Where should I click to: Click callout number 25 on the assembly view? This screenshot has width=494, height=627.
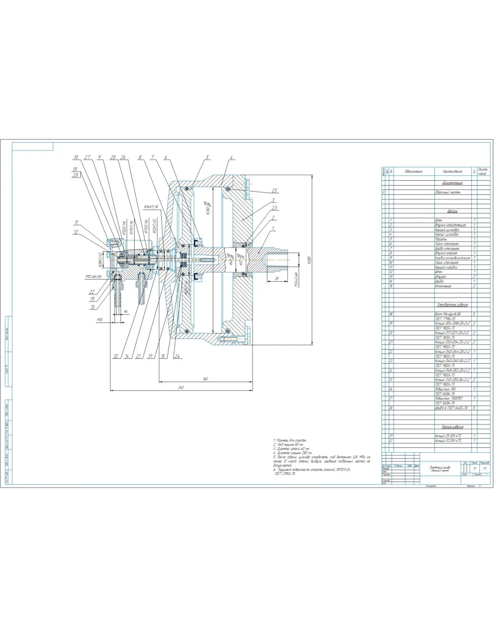tap(275, 191)
